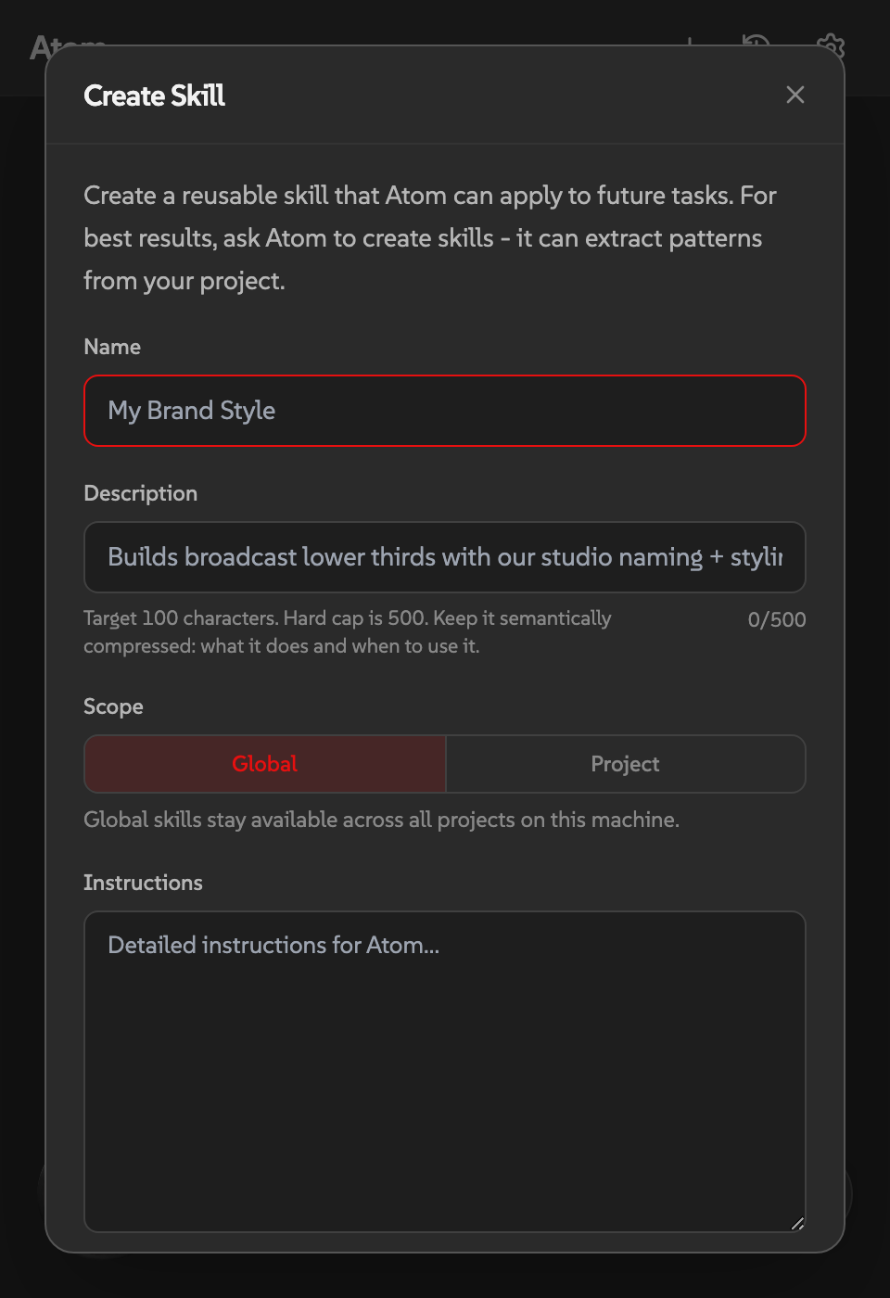Click the Description label
Image resolution: width=890 pixels, height=1298 pixels.
pos(140,493)
